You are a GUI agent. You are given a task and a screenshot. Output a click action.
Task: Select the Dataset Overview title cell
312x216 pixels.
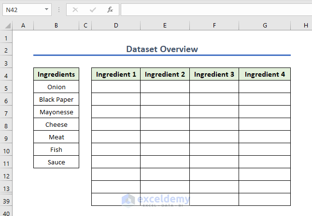[x=162, y=49]
